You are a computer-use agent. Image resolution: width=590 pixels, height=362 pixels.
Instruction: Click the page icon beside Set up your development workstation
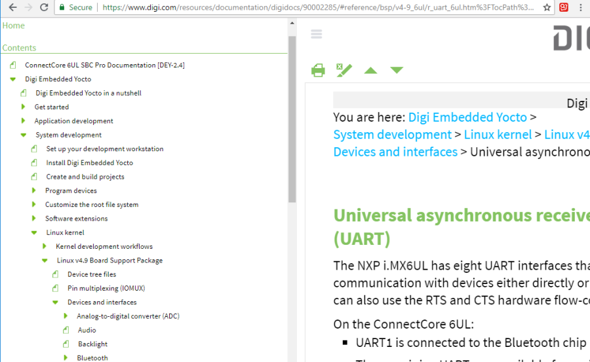click(34, 149)
